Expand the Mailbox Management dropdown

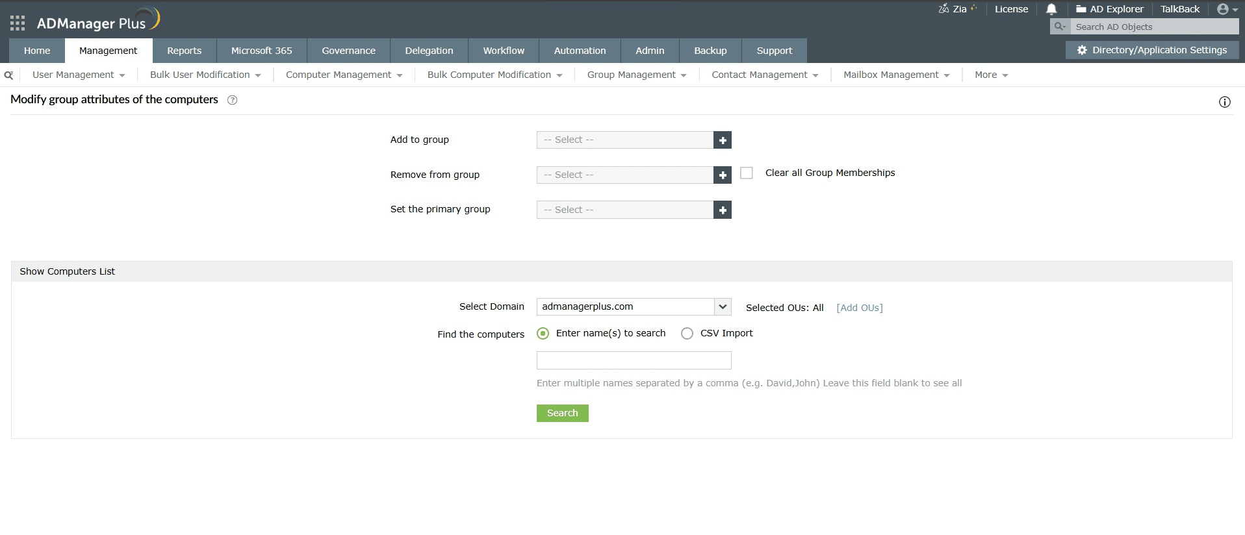[897, 75]
